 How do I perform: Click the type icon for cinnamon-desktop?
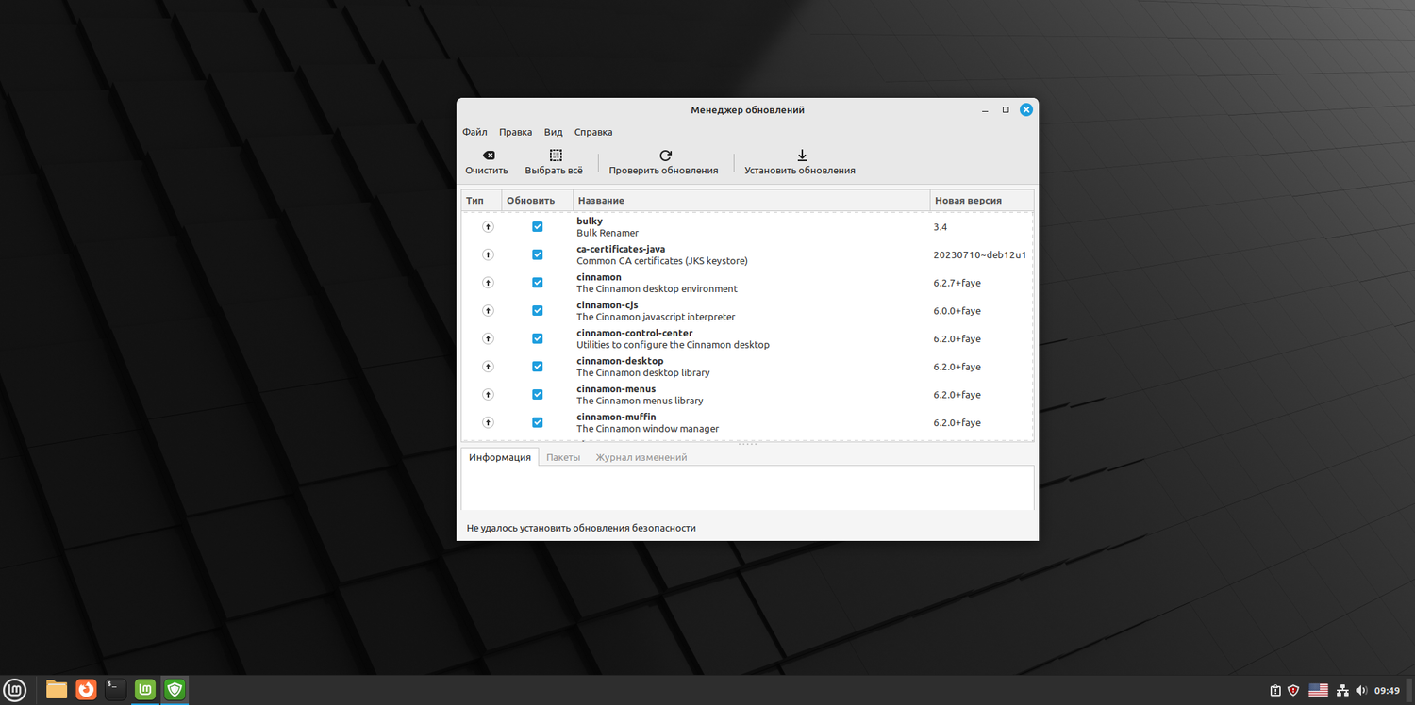click(488, 367)
